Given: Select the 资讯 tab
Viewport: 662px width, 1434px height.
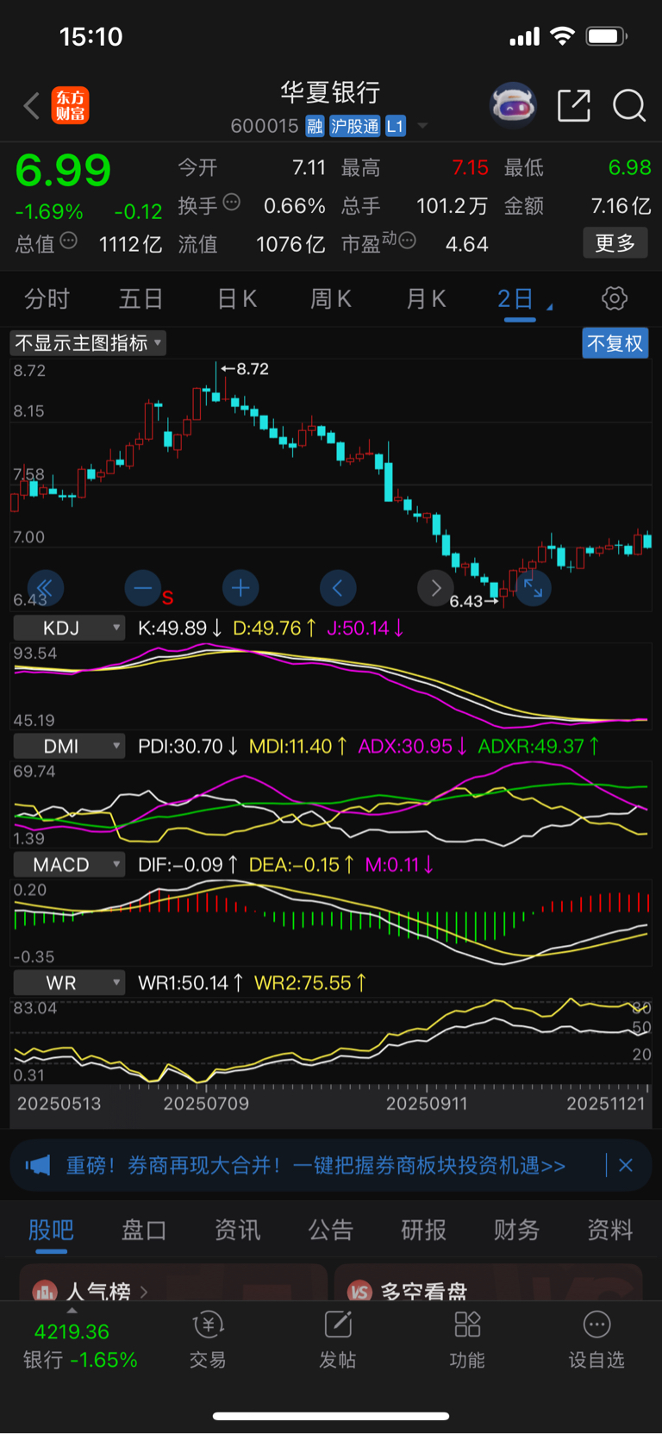Looking at the screenshot, I should [x=237, y=1230].
